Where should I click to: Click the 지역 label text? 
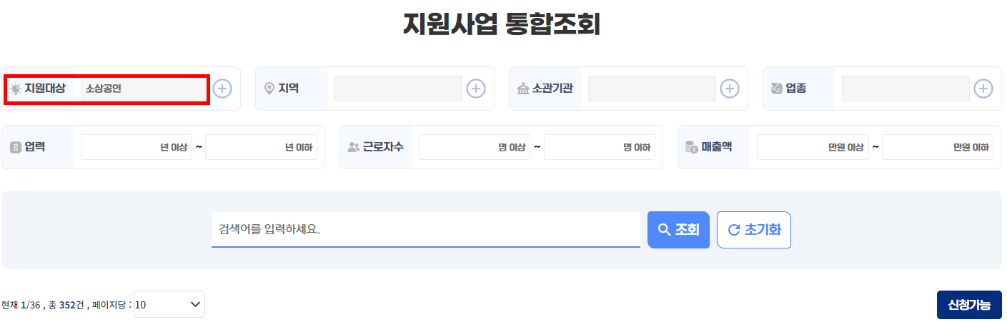tap(289, 89)
